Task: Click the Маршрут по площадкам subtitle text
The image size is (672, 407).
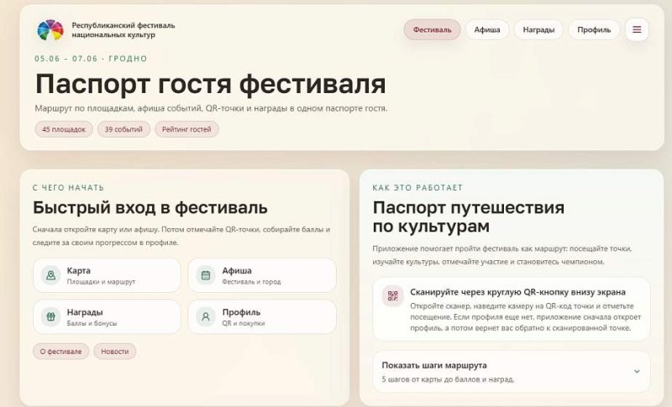Action: click(x=211, y=109)
